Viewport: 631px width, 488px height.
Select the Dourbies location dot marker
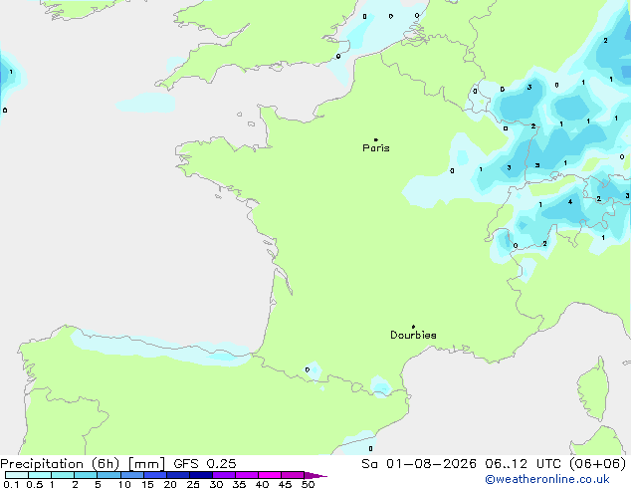click(x=413, y=327)
